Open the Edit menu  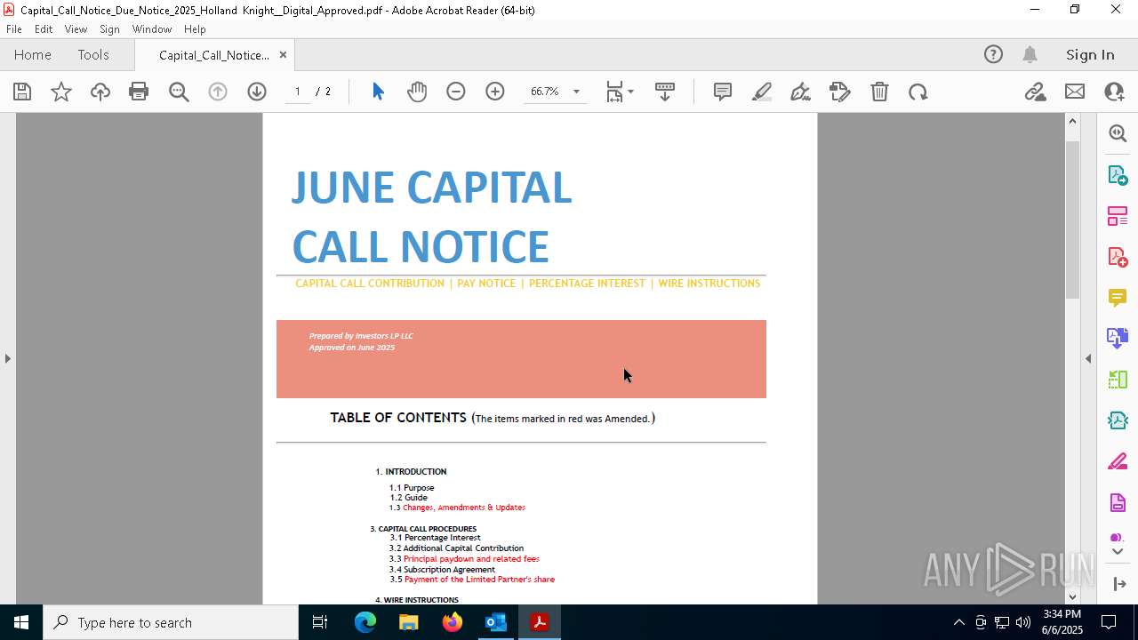(44, 29)
